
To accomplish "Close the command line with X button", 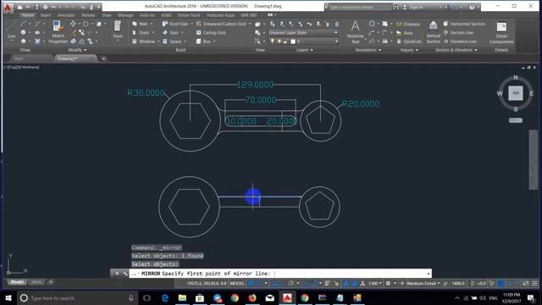I will point(117,273).
